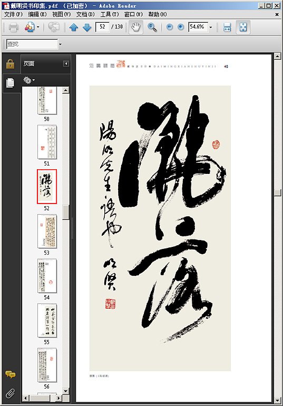The width and height of the screenshot is (283, 406).
Task: Click the Pages panel icon in sidebar
Action: [10, 83]
